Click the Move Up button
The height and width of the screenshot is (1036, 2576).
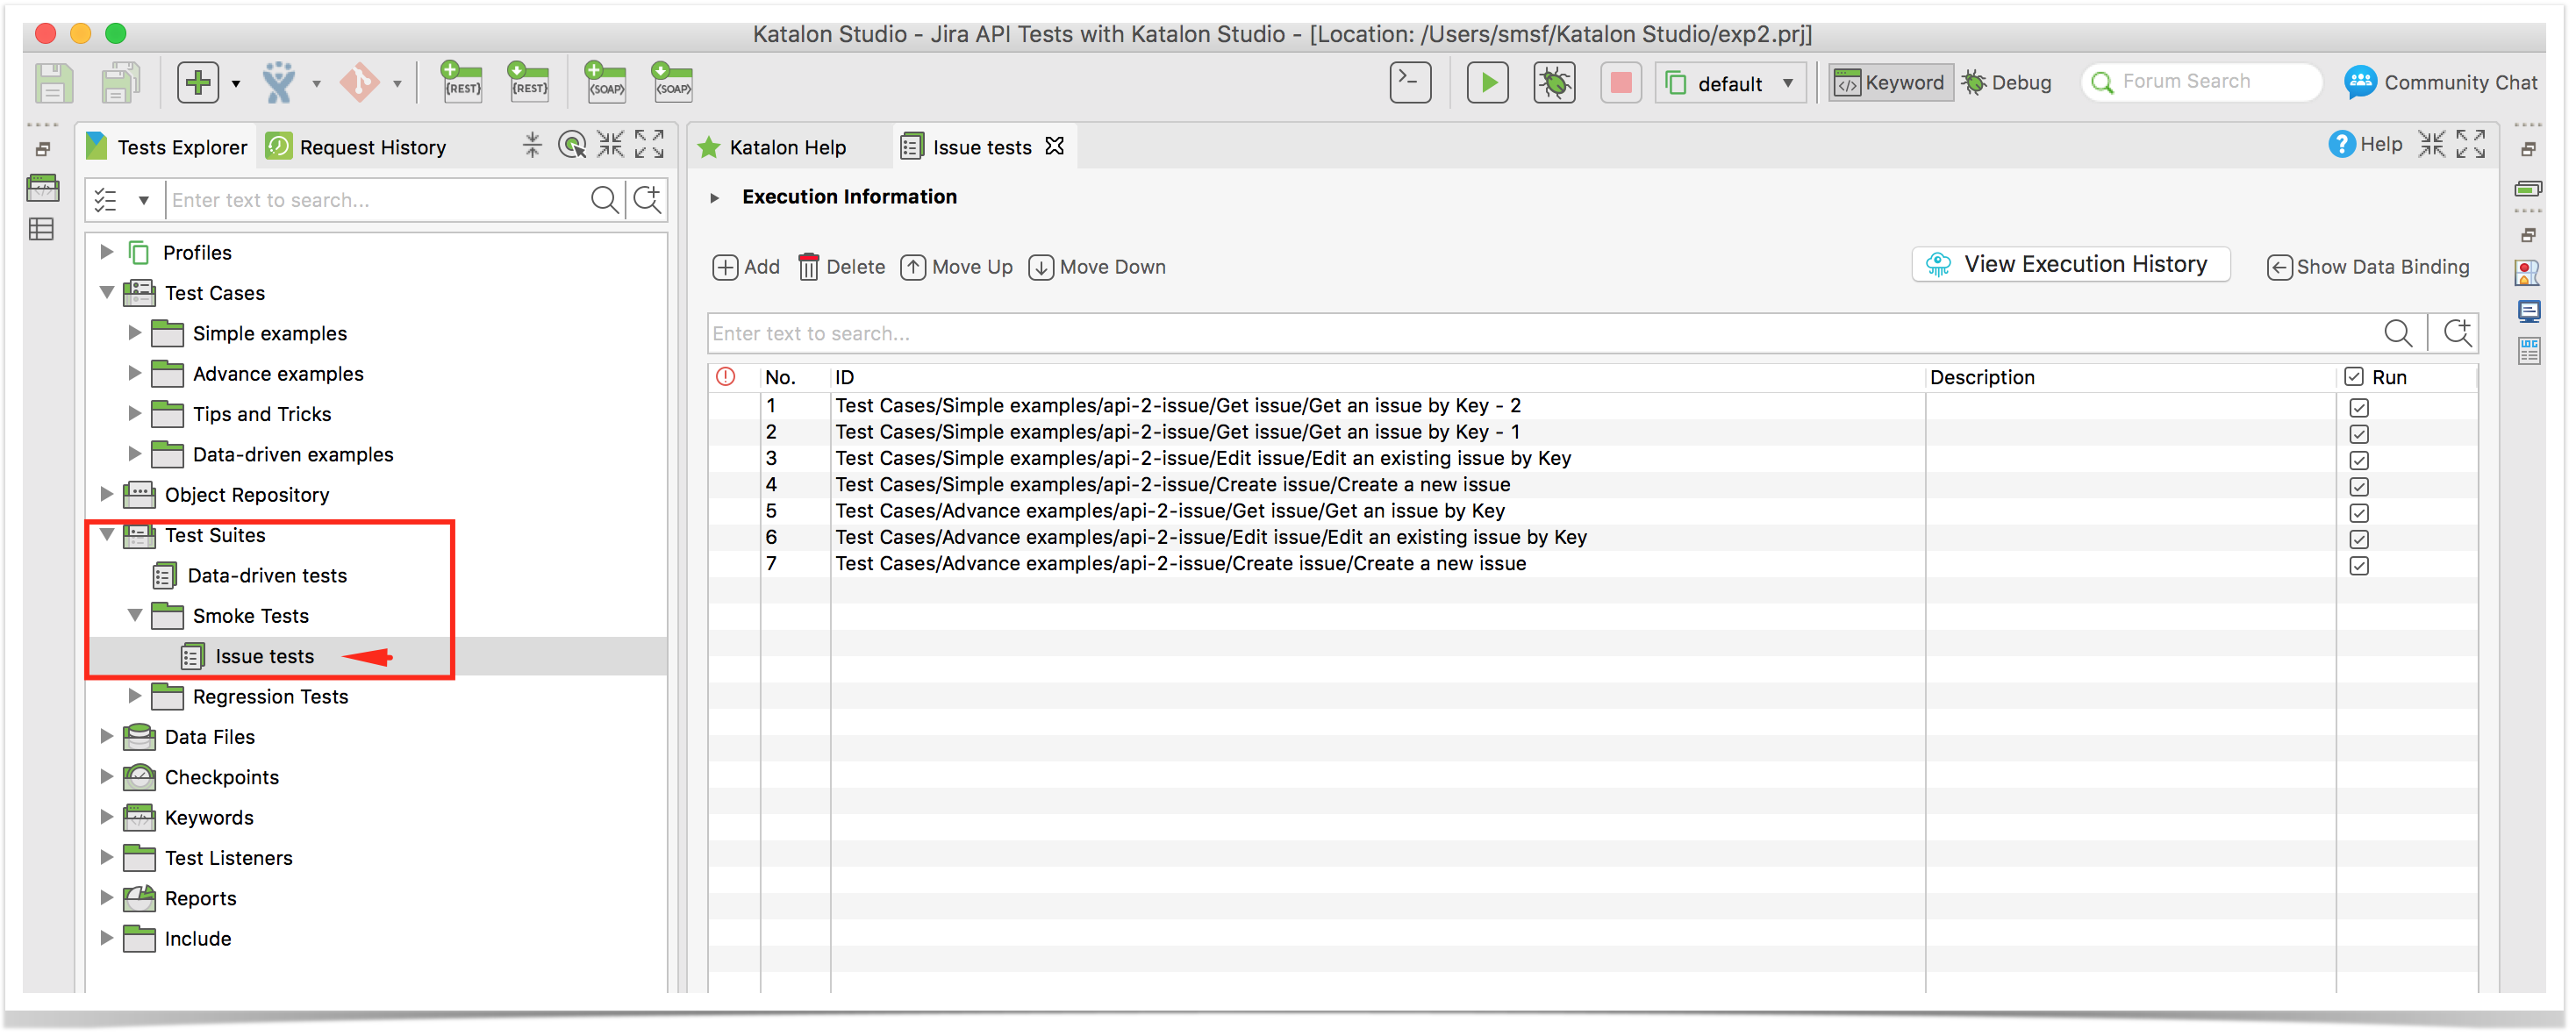957,268
